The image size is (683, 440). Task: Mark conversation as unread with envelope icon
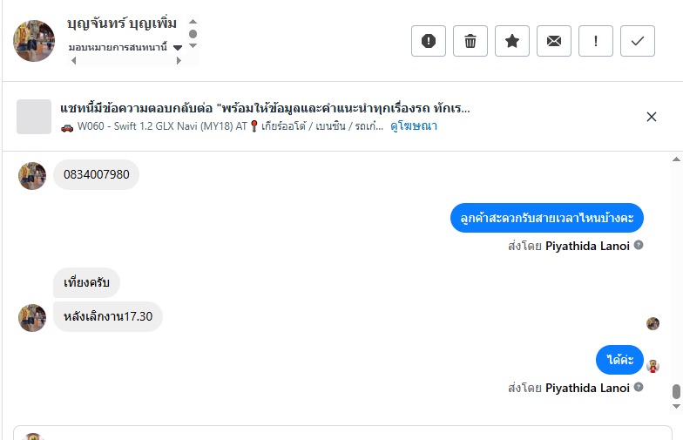point(554,41)
